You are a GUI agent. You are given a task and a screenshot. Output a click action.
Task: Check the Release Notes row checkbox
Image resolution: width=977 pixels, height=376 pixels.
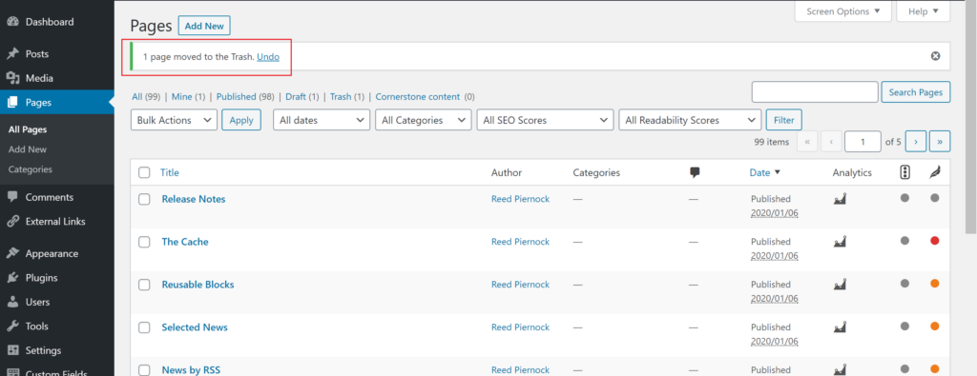coord(145,200)
